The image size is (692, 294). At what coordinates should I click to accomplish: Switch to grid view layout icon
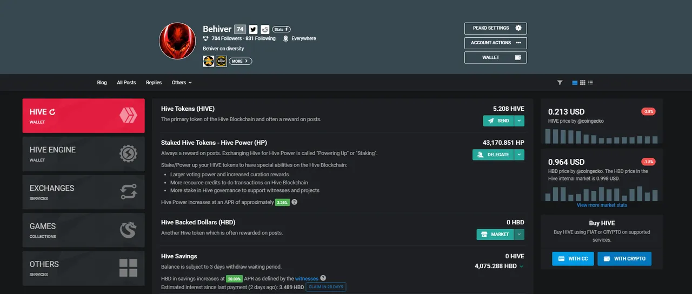point(582,83)
